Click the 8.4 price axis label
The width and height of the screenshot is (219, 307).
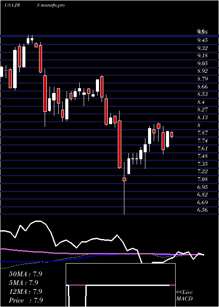click(x=201, y=102)
